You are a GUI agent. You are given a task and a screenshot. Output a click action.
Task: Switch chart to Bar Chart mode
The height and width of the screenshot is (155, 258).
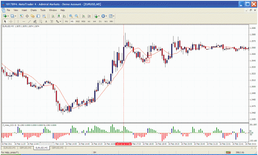click(x=53, y=16)
